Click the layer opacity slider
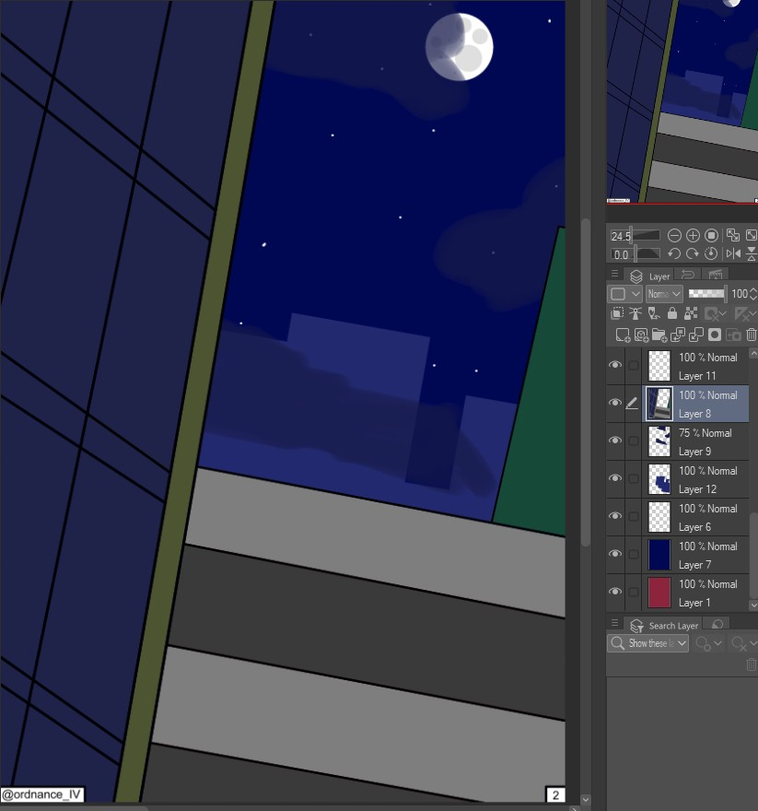 pos(706,293)
